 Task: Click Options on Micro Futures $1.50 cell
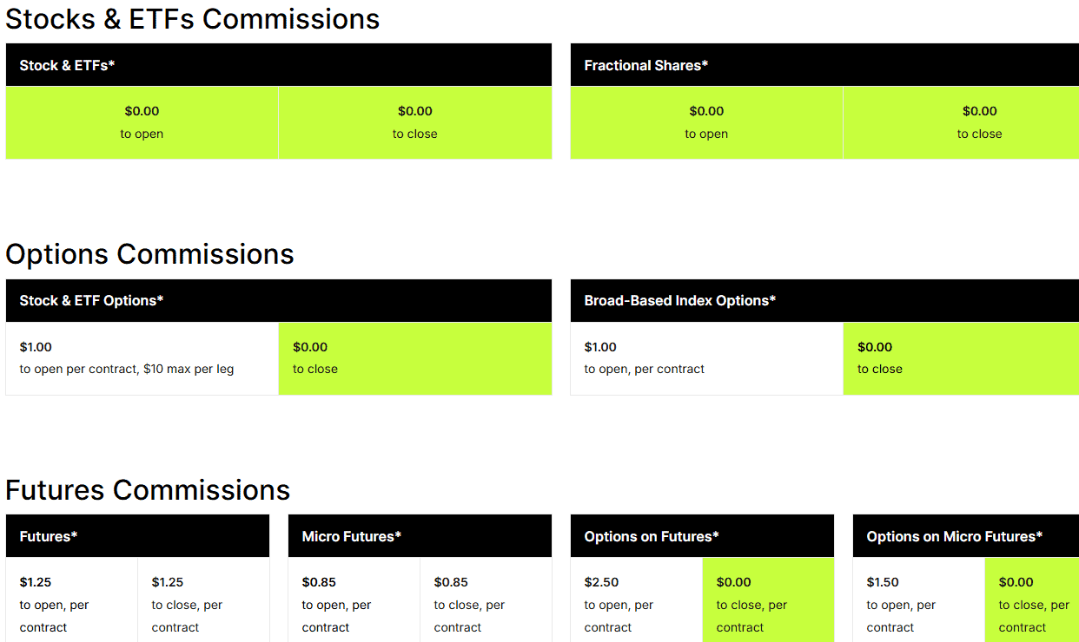pos(918,604)
